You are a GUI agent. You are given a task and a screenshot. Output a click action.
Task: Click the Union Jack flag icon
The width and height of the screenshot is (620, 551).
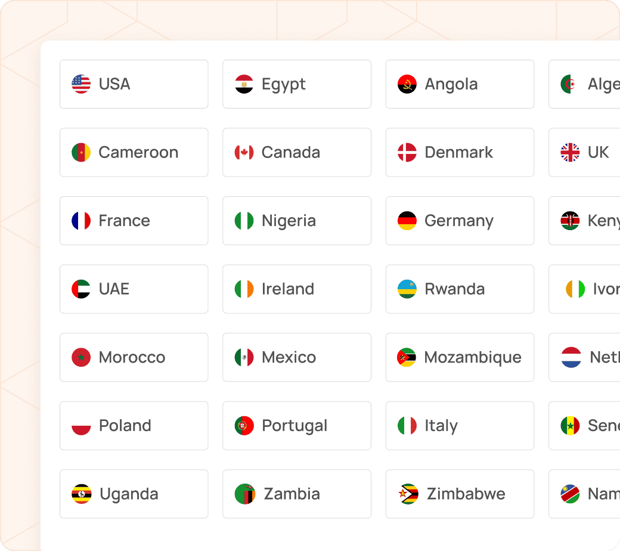[x=570, y=153]
